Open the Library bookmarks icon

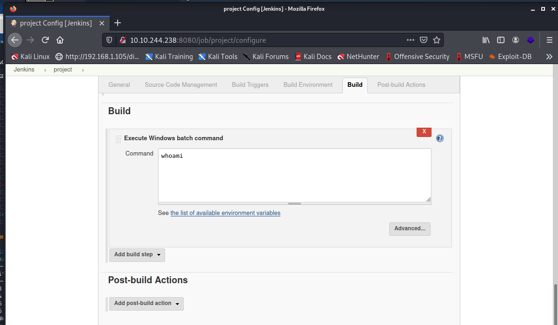pos(486,40)
